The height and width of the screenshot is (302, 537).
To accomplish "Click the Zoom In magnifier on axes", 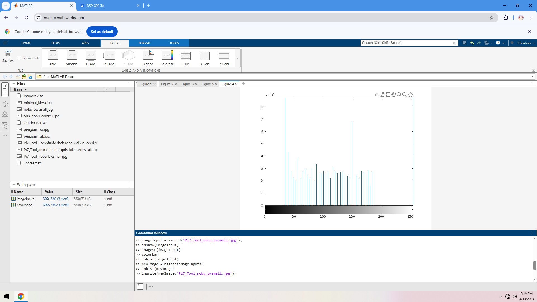I will 399,95.
